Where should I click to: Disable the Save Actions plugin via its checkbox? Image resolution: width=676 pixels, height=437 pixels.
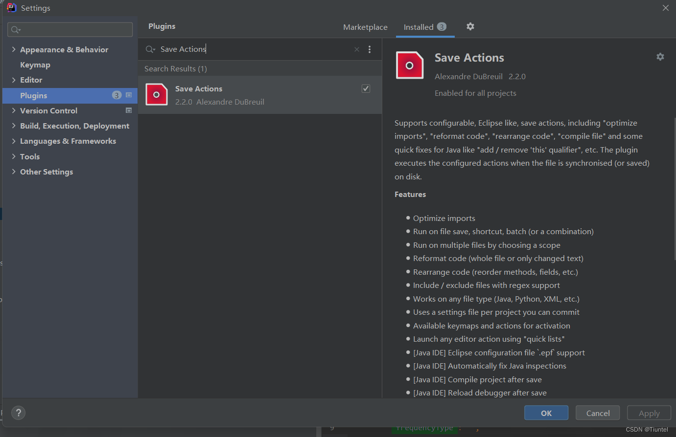coord(366,88)
